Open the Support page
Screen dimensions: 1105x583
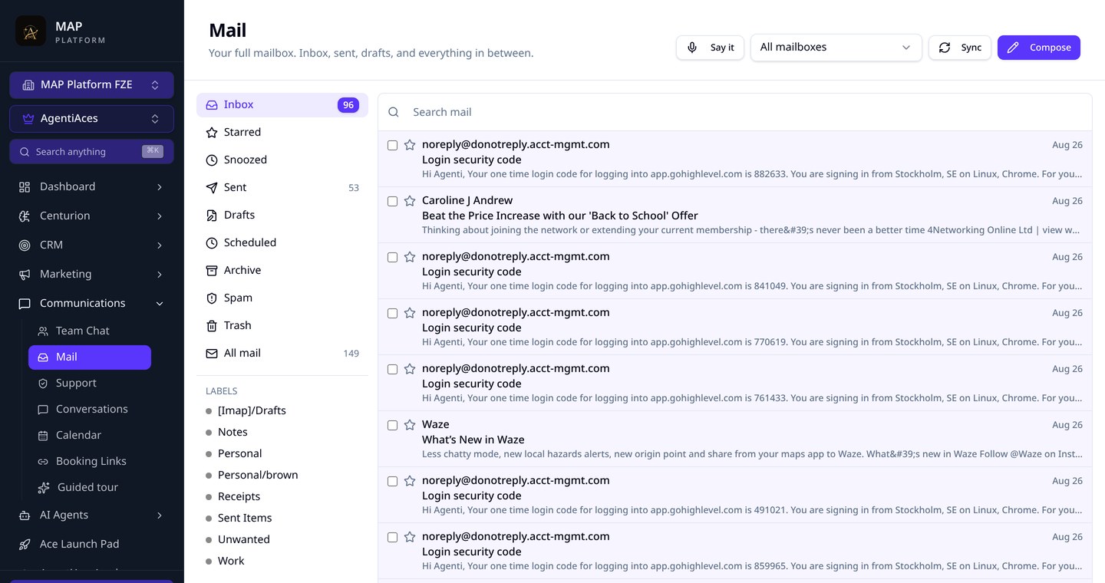click(90, 384)
